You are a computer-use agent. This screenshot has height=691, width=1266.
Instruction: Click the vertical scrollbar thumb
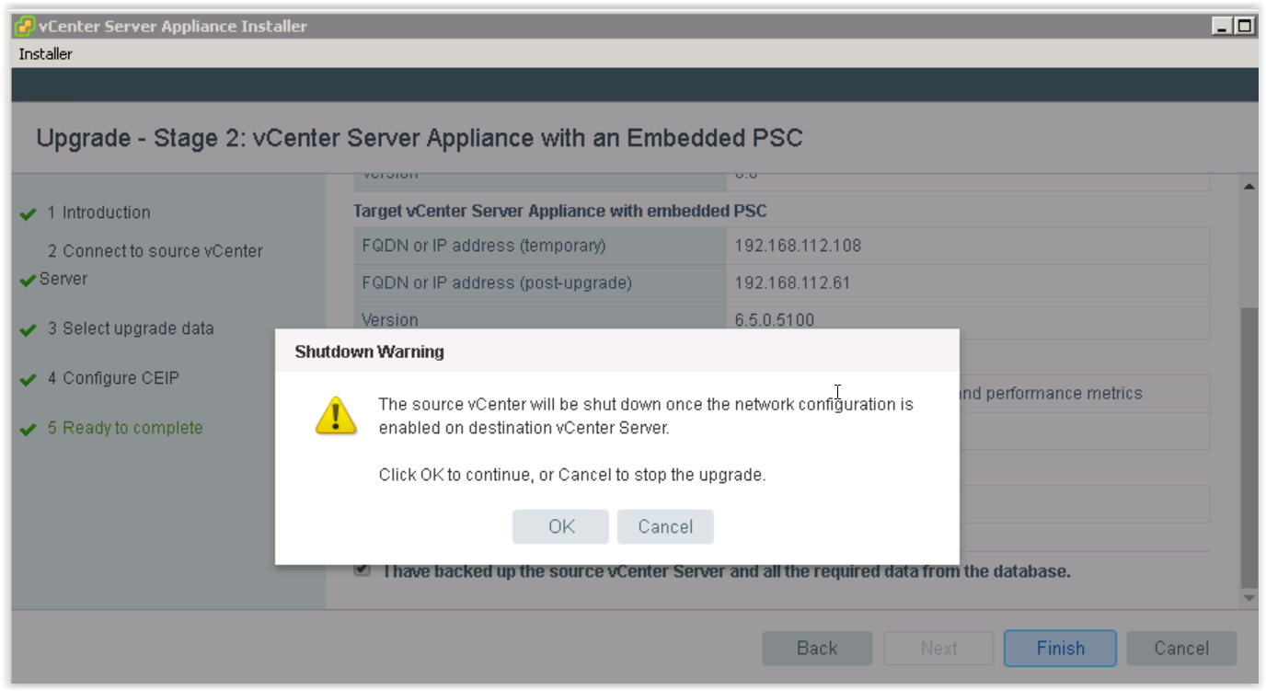tap(1249, 448)
